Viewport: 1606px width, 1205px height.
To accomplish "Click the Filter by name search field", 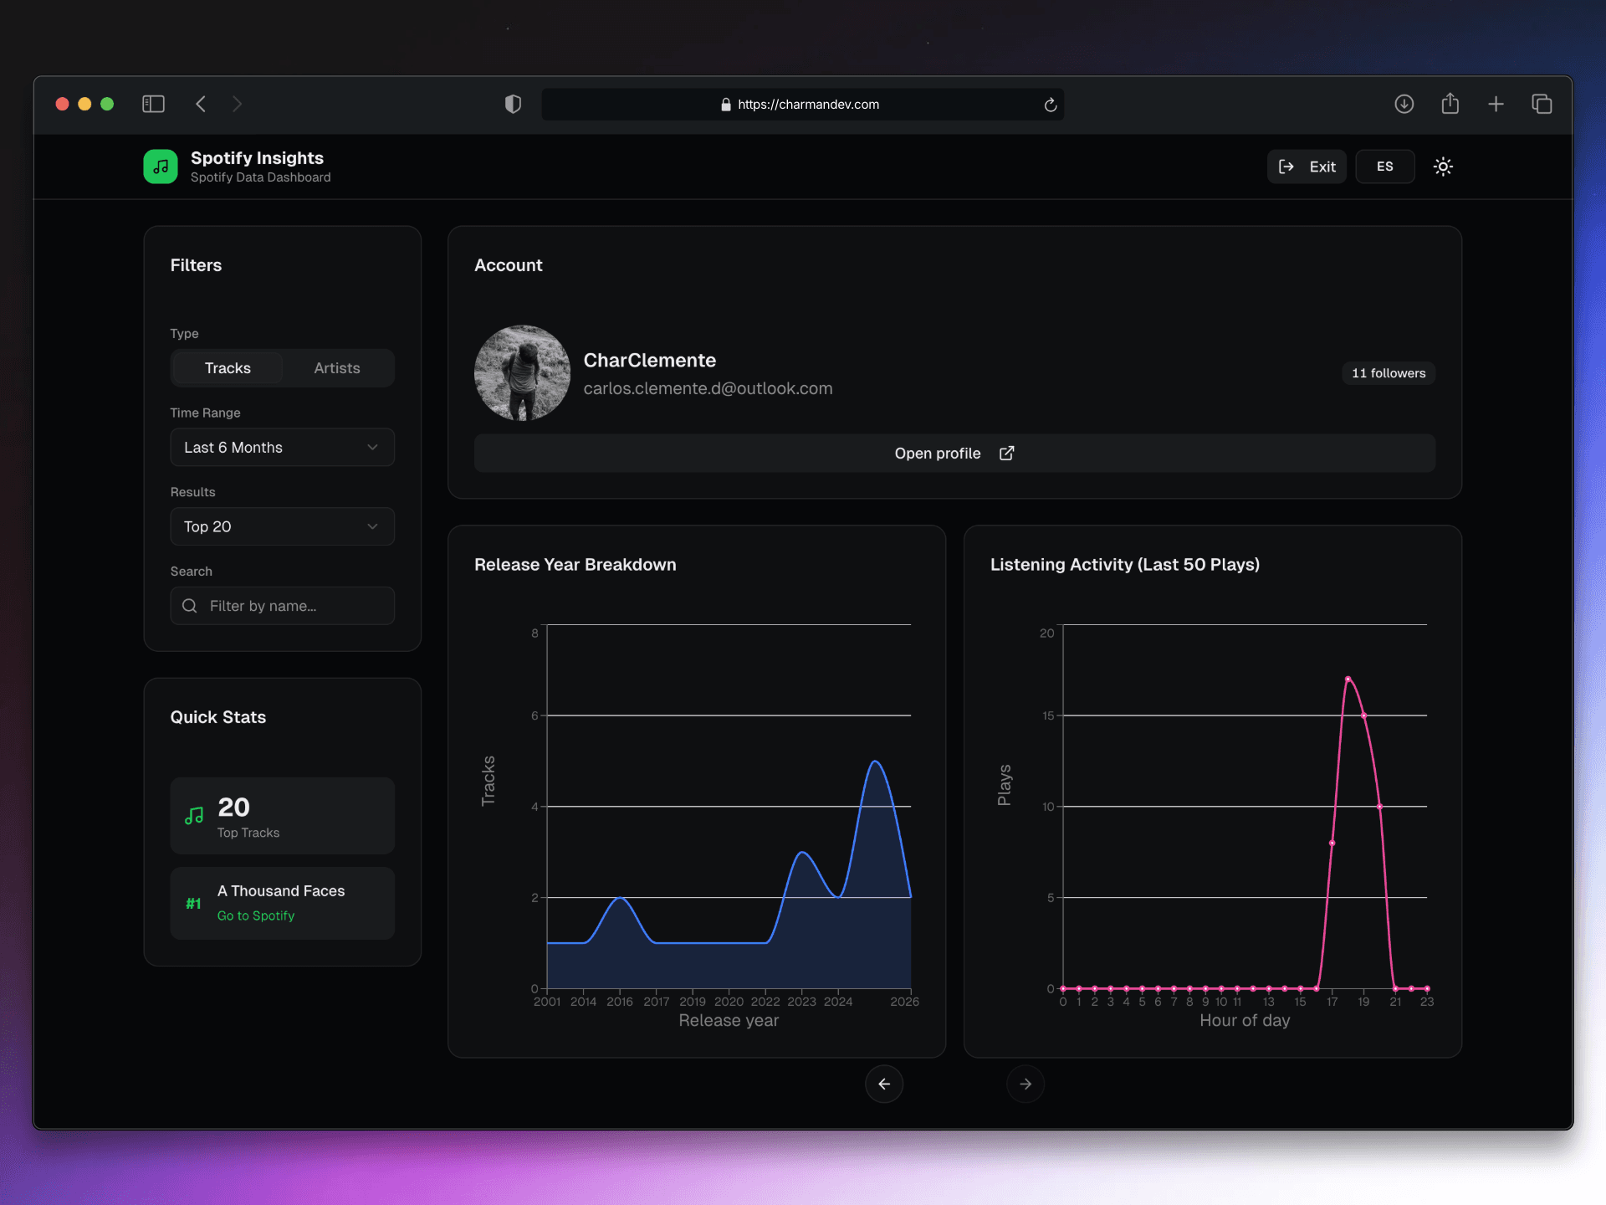I will point(282,605).
